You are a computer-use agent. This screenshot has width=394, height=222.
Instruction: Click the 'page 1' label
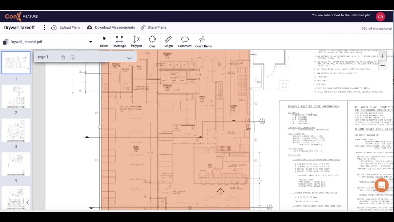click(x=43, y=57)
